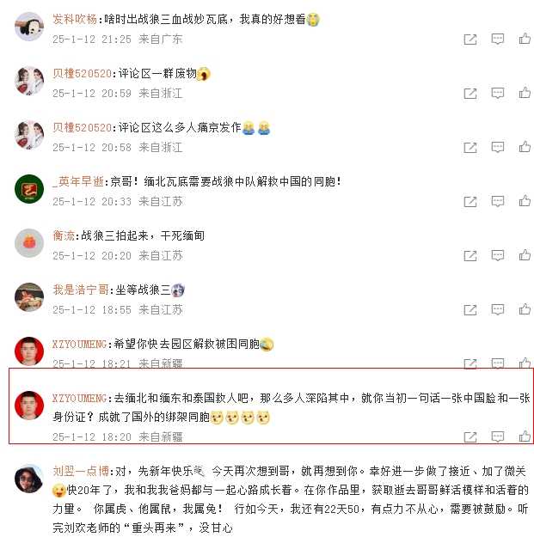Like 我是浩宁哥's comment 坐等战狼三
Viewport: 534px width, 537px height.
coord(525,309)
